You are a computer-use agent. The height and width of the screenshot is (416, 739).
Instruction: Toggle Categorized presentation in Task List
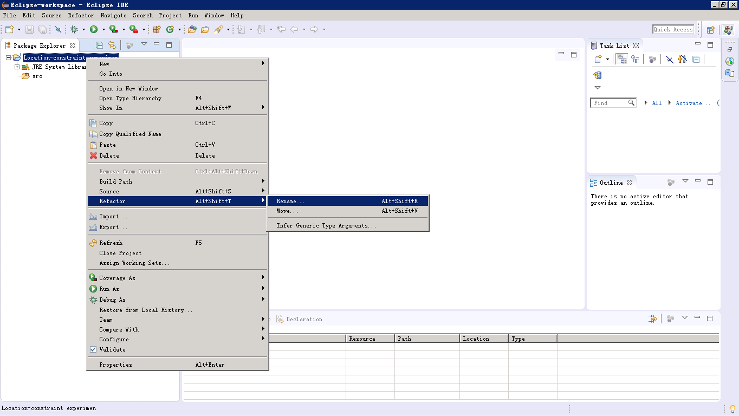pos(623,59)
